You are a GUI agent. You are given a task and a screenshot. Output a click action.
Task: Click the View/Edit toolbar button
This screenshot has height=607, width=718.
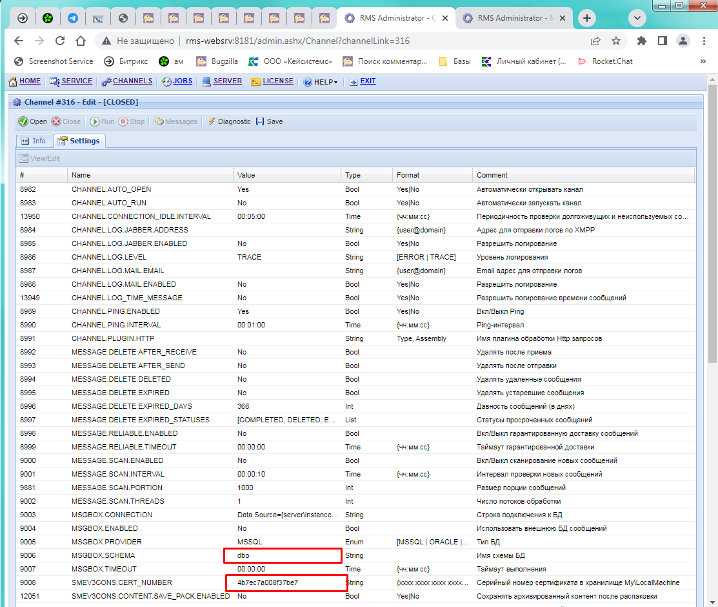[x=39, y=158]
